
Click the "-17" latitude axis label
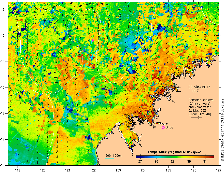click(x=3, y=139)
